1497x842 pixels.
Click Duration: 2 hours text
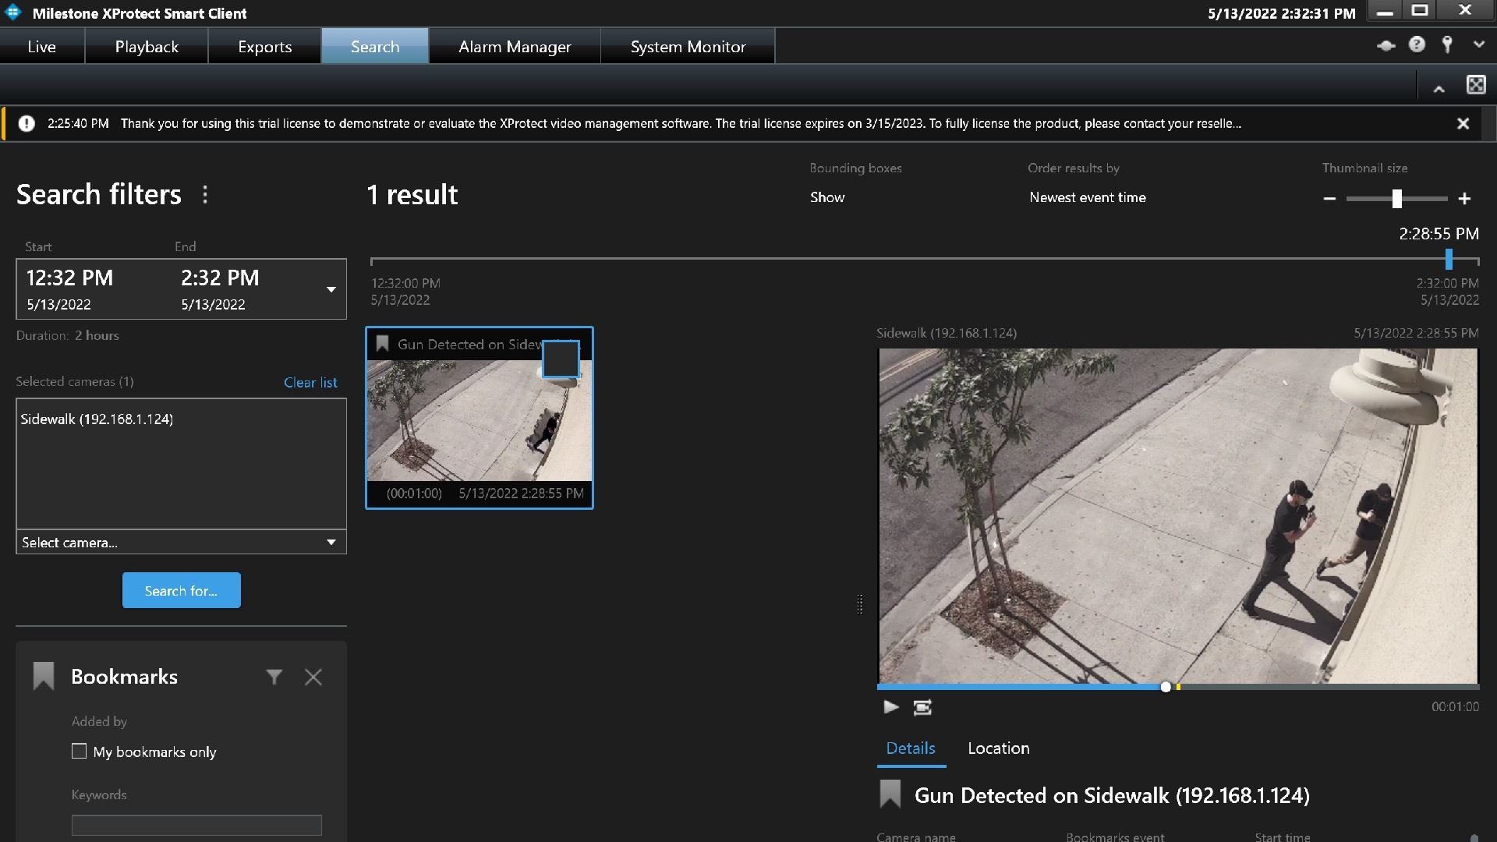point(68,335)
